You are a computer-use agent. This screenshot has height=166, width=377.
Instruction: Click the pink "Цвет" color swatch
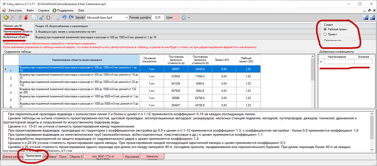[x=177, y=17]
